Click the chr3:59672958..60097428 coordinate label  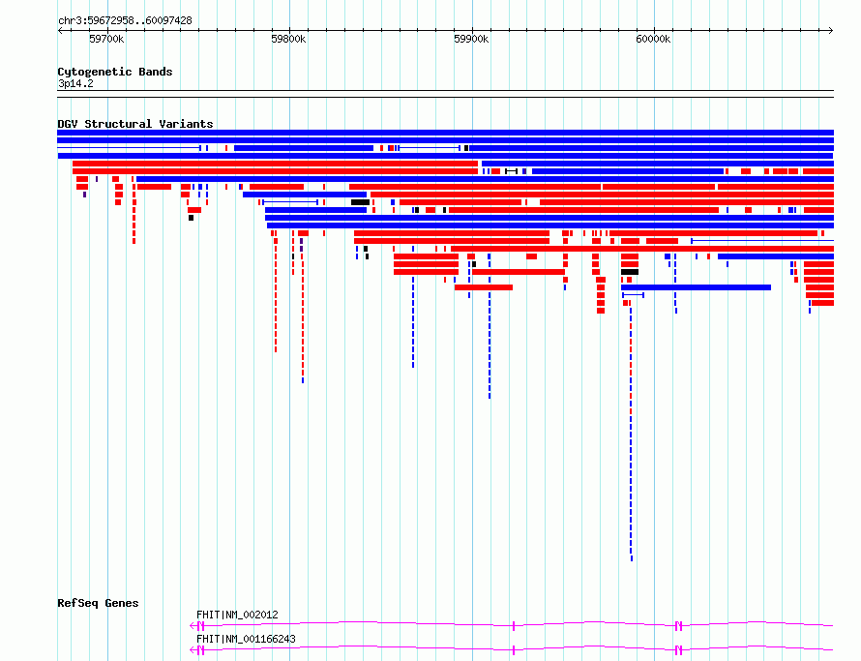point(125,21)
